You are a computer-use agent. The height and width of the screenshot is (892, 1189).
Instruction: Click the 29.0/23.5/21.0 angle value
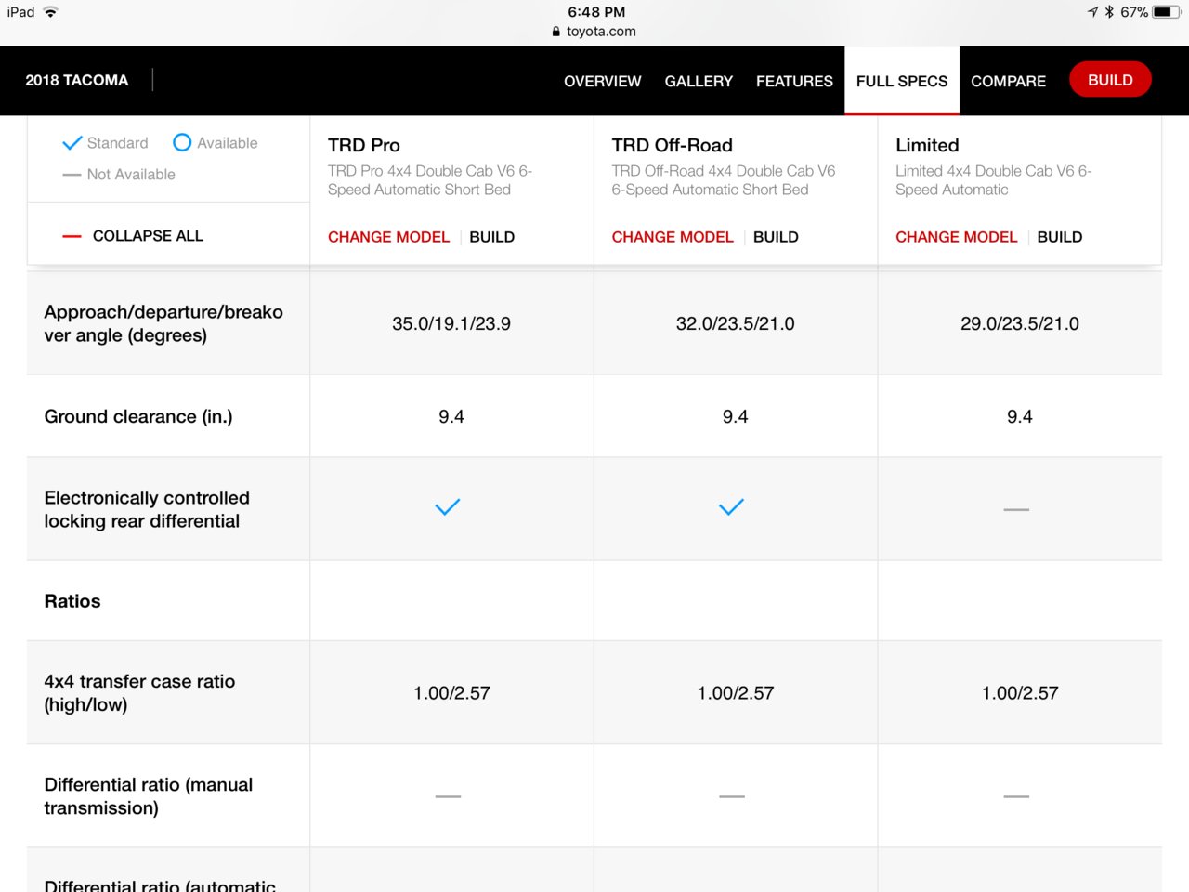1020,324
